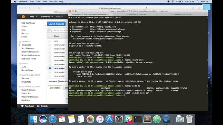
Task: Open the Trash in the Dock
Action: (189, 119)
